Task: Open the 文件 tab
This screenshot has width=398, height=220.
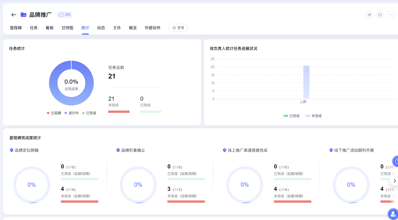Action: [x=117, y=28]
